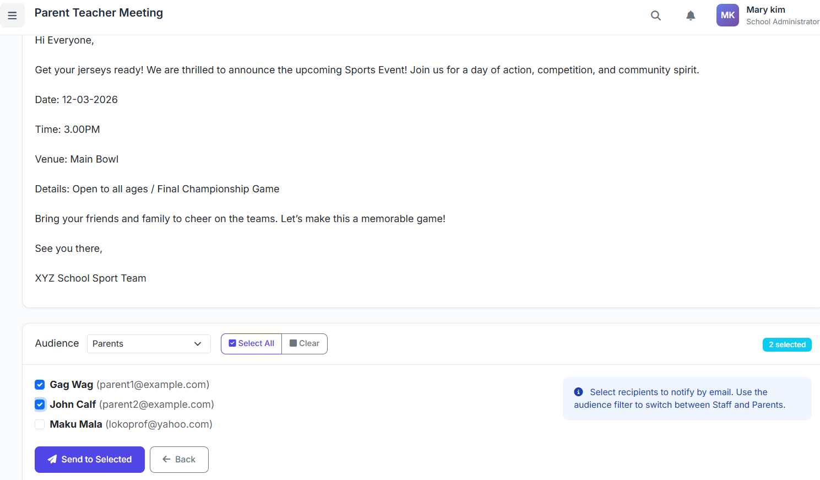The height and width of the screenshot is (480, 820).
Task: Expand the Audience dropdown chevron arrow
Action: (198, 344)
